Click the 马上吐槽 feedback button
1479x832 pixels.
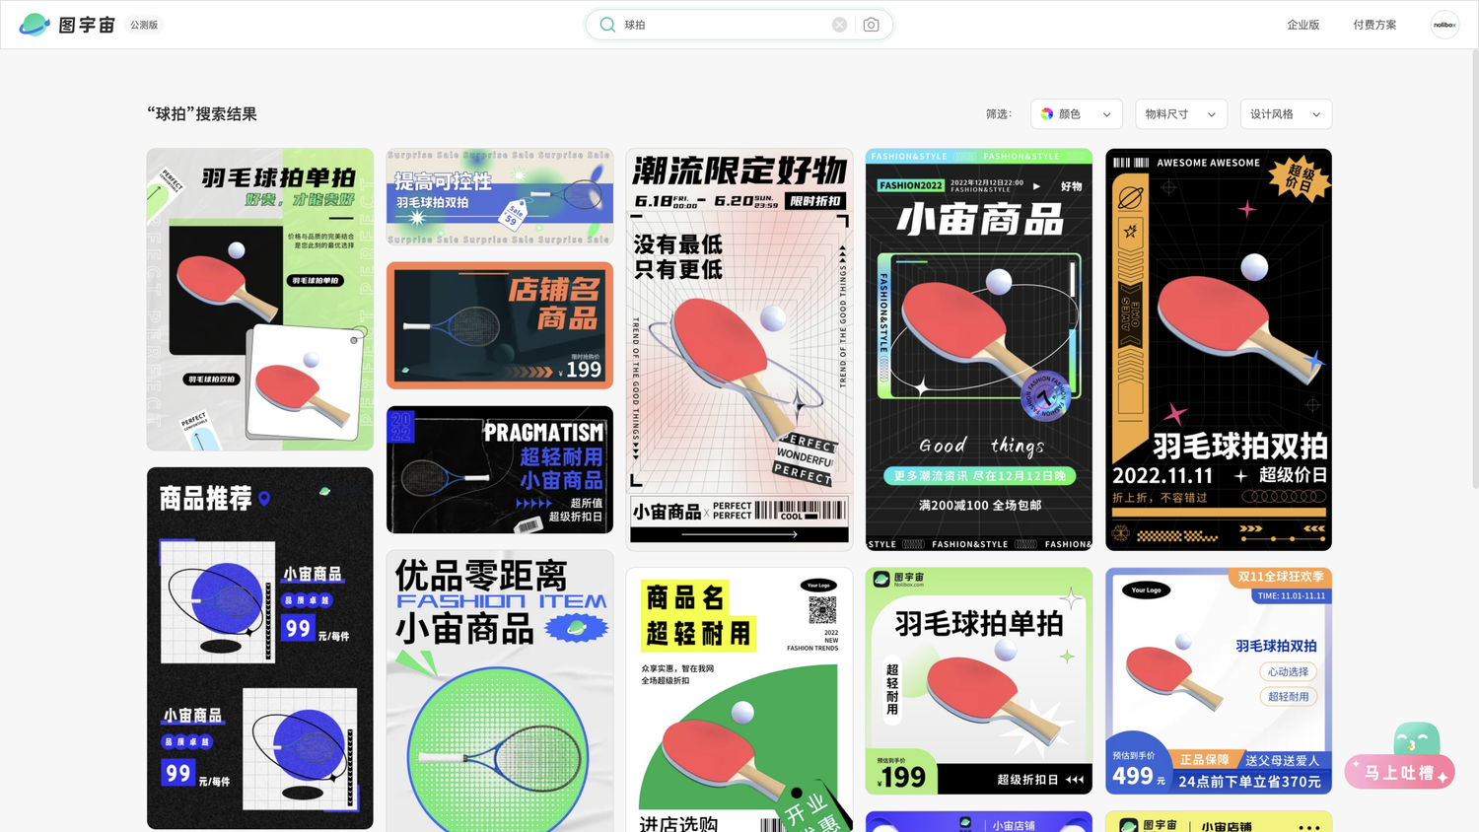coord(1400,773)
